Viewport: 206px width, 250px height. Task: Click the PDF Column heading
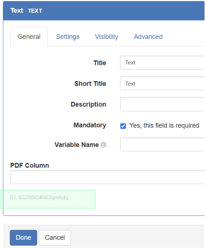point(30,166)
